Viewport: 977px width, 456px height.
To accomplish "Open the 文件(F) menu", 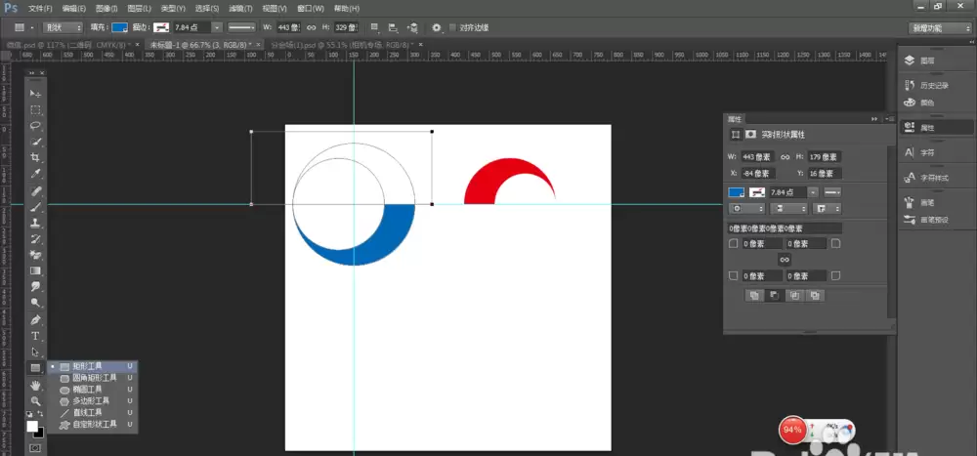I will [x=40, y=9].
